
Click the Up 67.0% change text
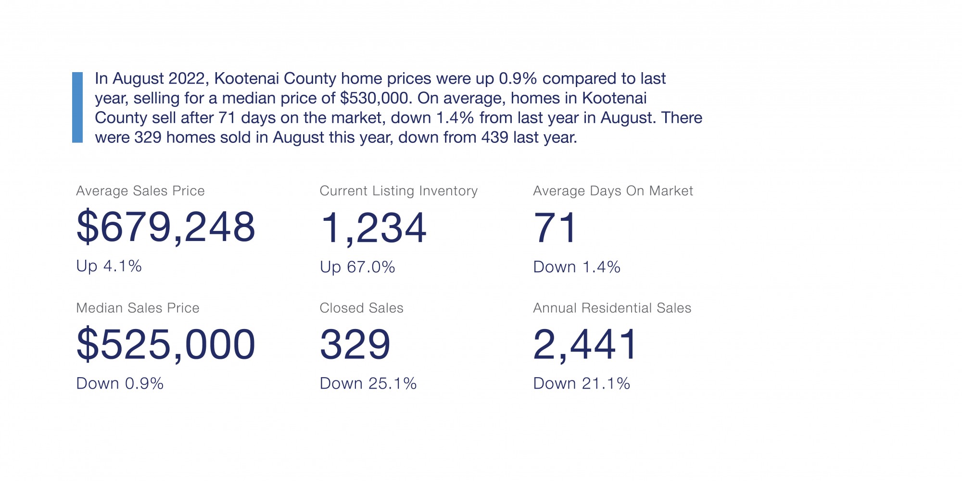357,267
